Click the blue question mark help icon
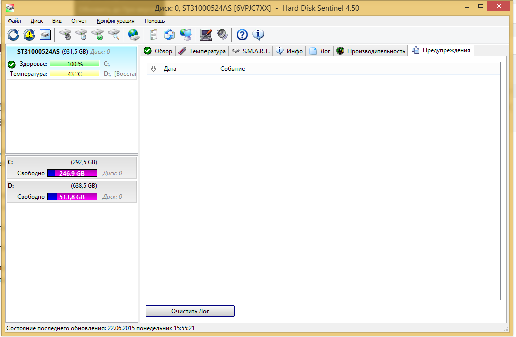 coord(242,35)
